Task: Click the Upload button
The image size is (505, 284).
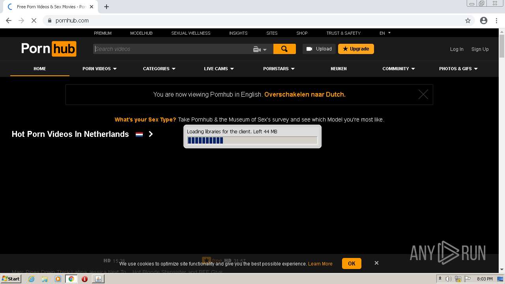Action: pos(319,49)
